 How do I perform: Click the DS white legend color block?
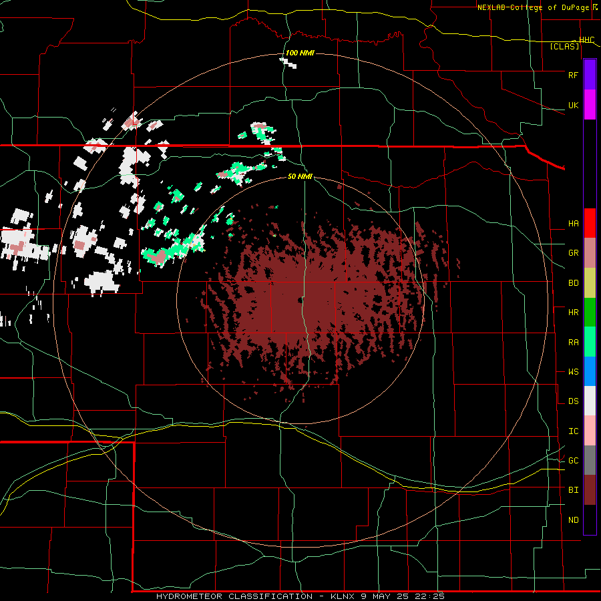590,401
